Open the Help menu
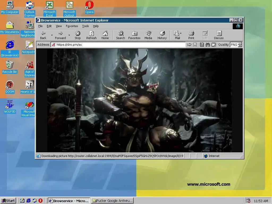 (x=96, y=26)
